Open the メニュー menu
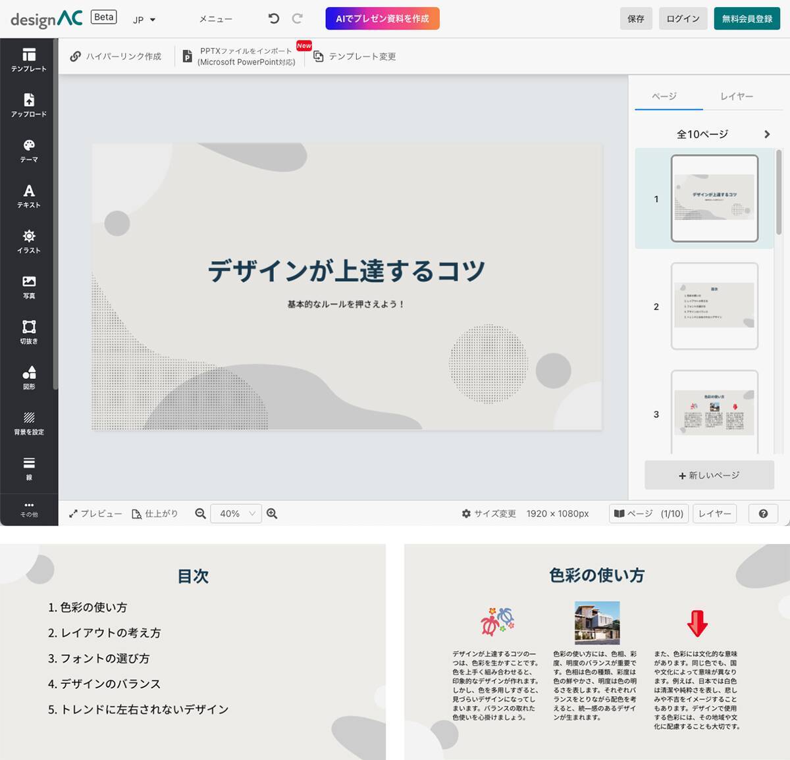The width and height of the screenshot is (790, 760). [216, 19]
